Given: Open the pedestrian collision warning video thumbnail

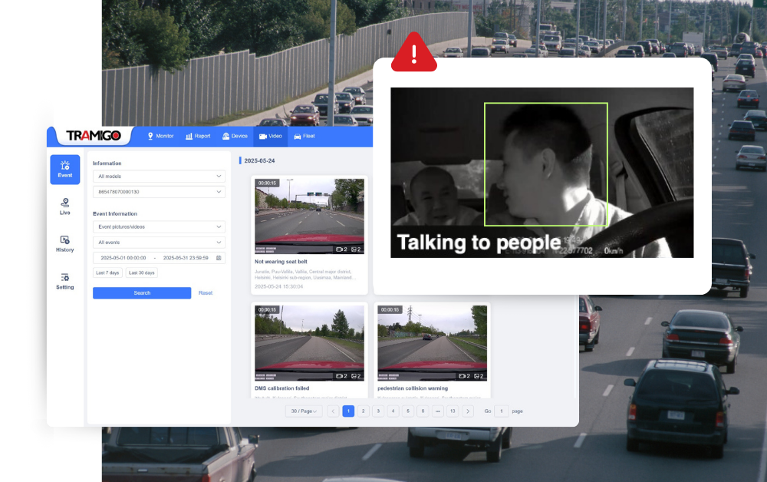Looking at the screenshot, I should click(432, 343).
